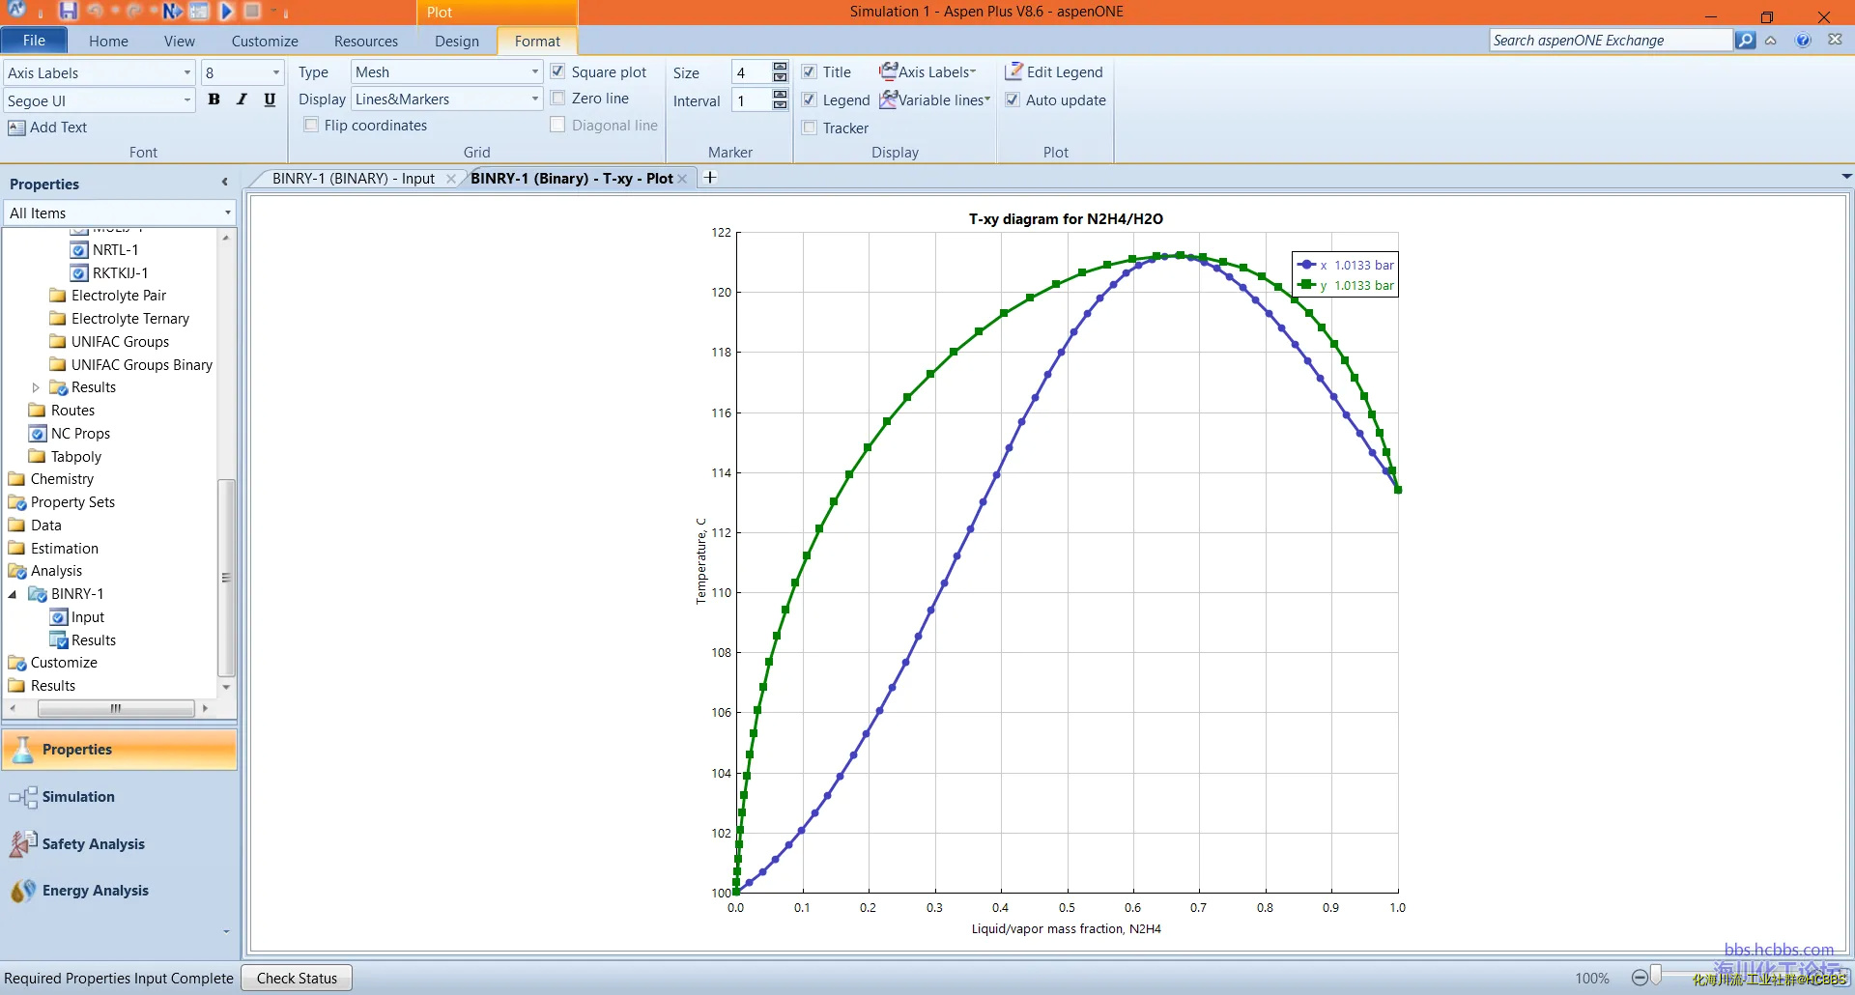Enable the Zero line checkbox

click(557, 99)
